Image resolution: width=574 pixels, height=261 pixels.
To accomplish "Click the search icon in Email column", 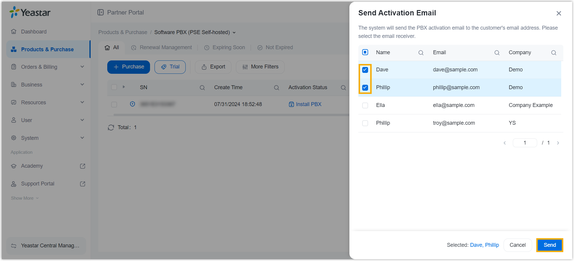I will pos(497,53).
